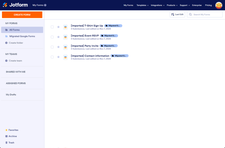
Task: Click the form icon for Event RSVP
Action: tap(65, 37)
